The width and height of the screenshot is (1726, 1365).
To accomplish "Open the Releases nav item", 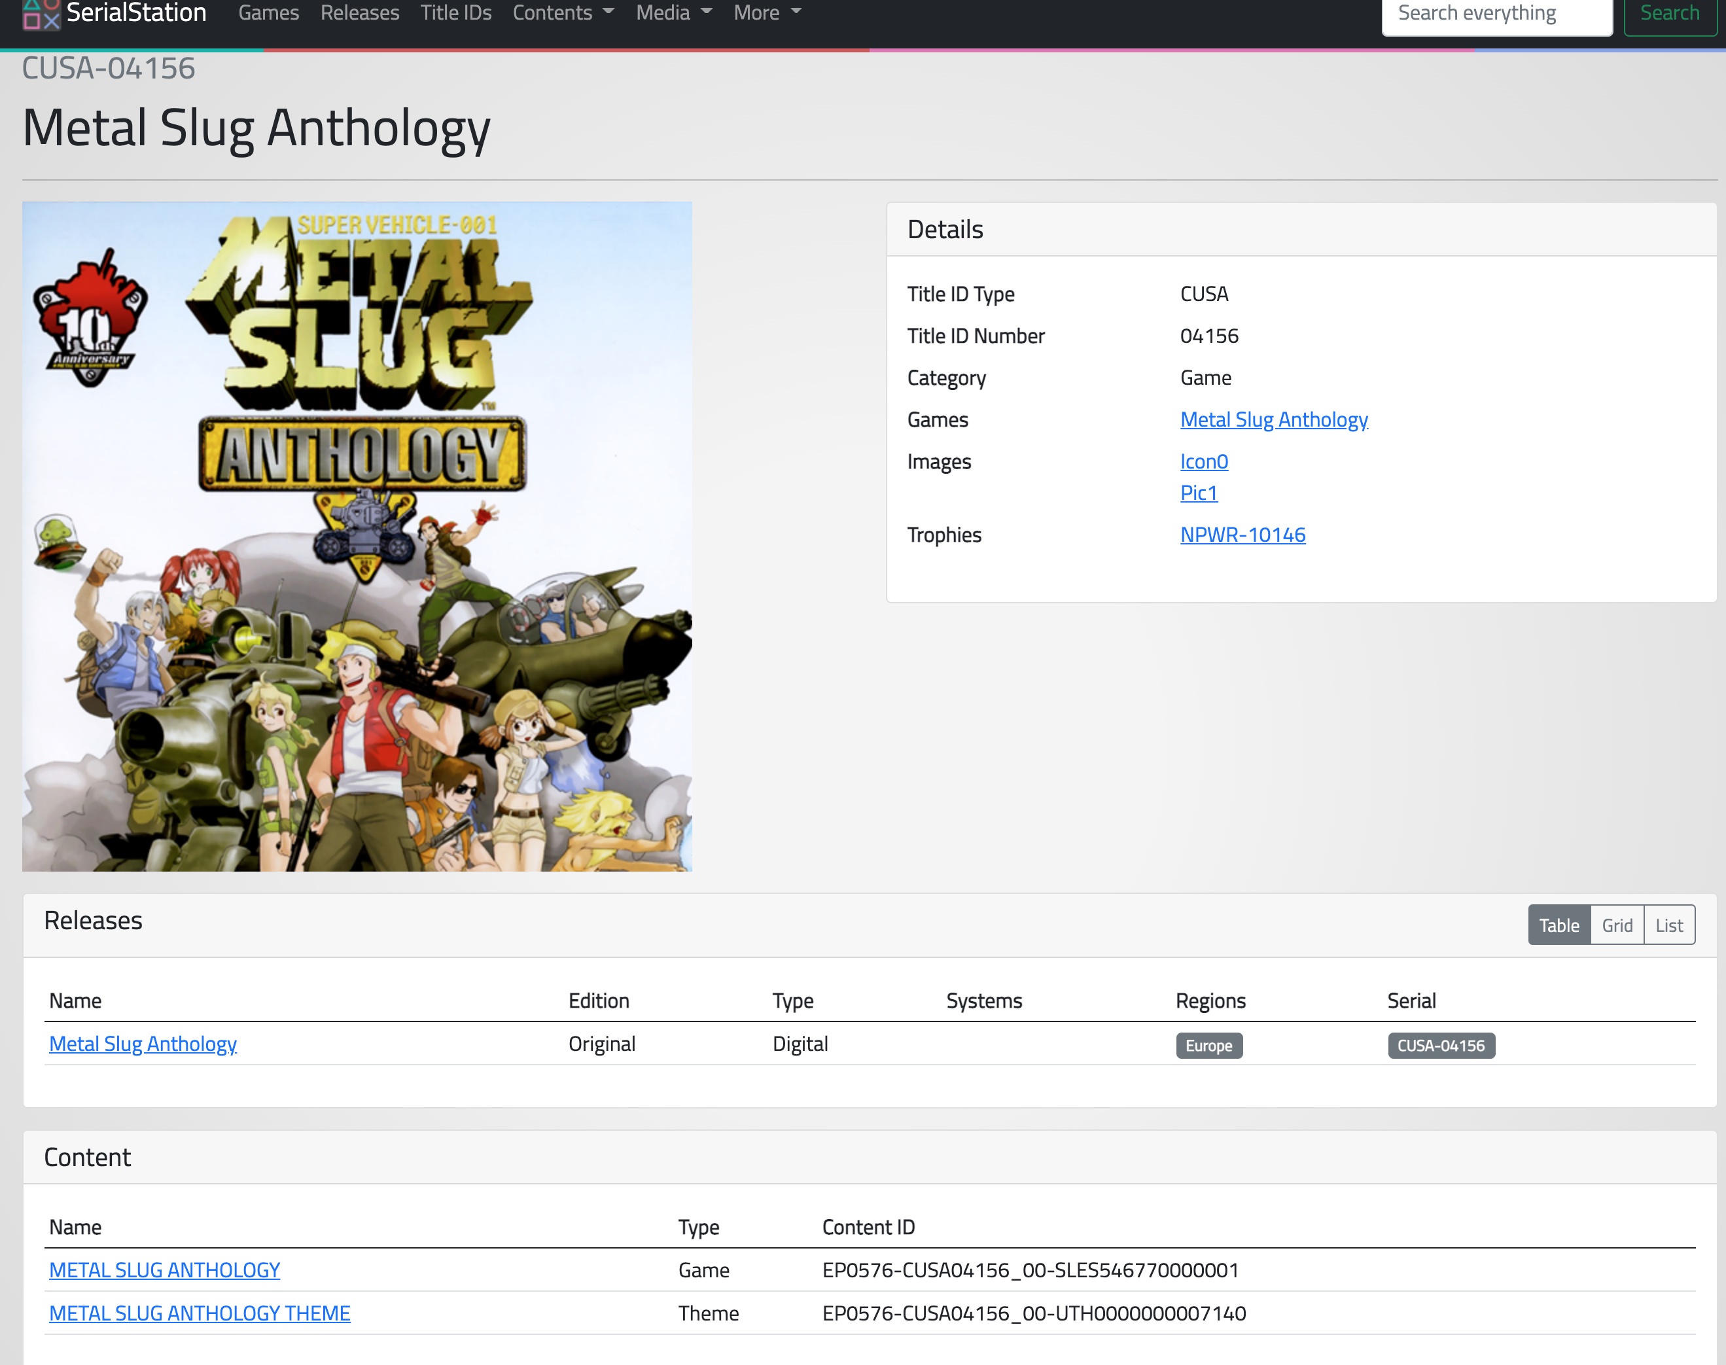I will pyautogui.click(x=360, y=13).
